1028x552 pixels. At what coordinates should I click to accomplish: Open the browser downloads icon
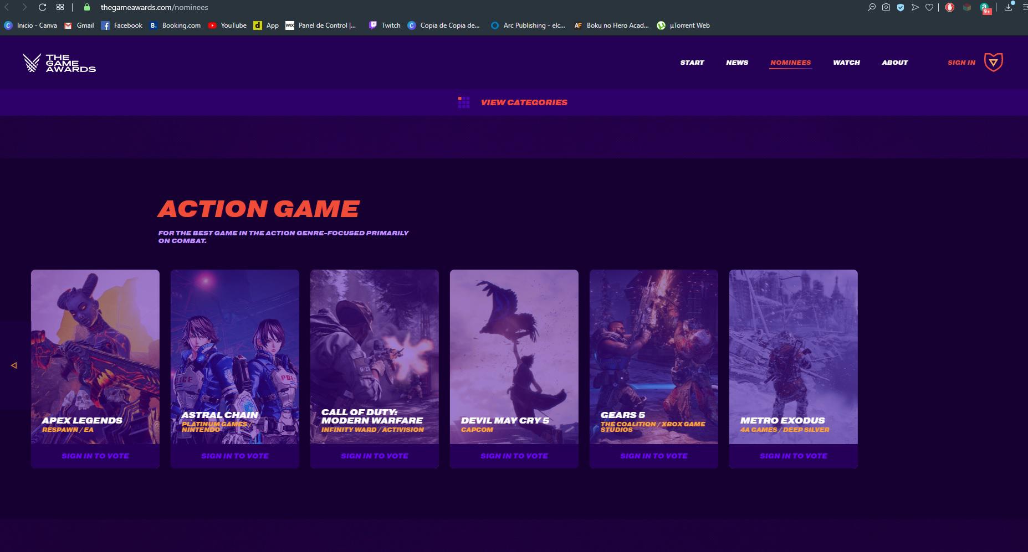[x=1009, y=7]
